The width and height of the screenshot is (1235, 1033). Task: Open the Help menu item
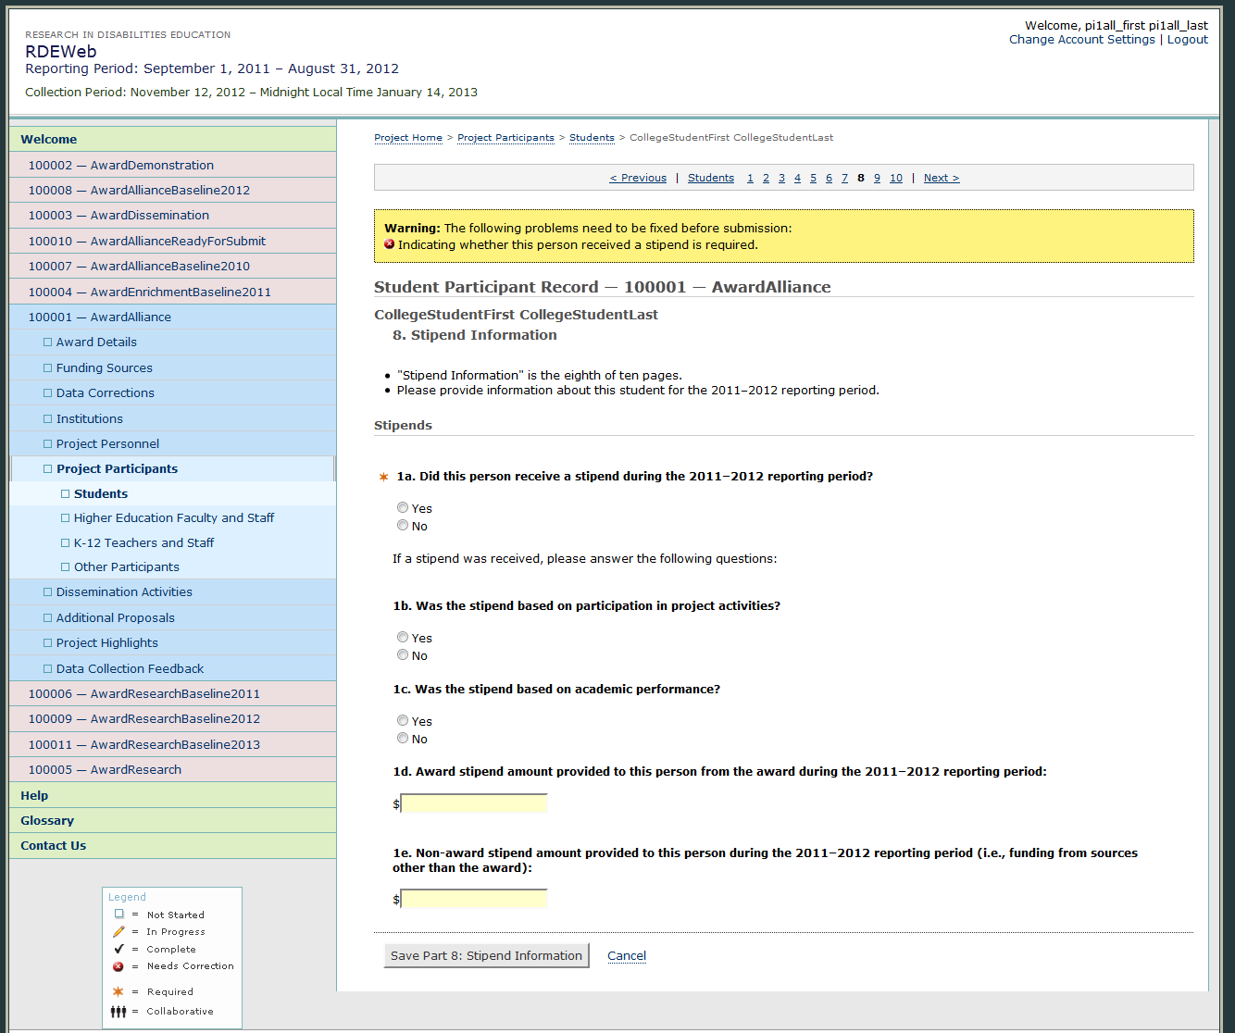34,795
